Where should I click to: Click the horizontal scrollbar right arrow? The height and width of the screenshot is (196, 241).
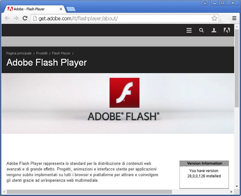(231, 192)
